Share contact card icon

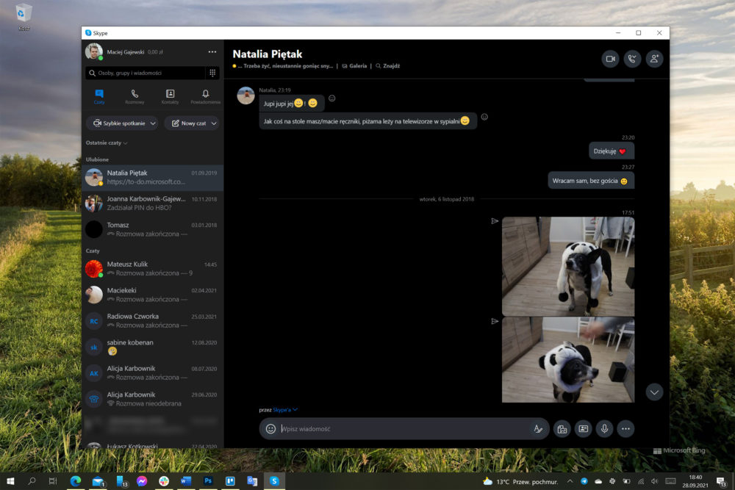584,428
